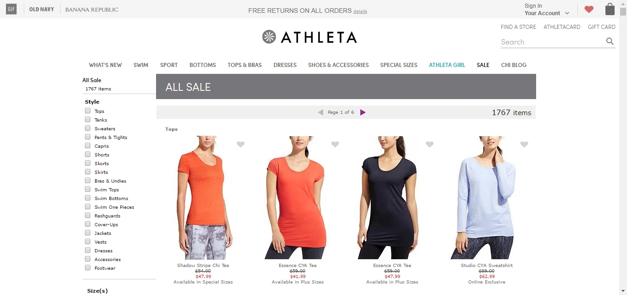Select the Athleta Girl nav item

(447, 65)
